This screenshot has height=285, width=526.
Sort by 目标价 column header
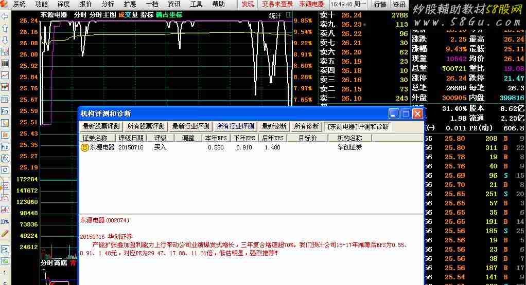coord(308,138)
